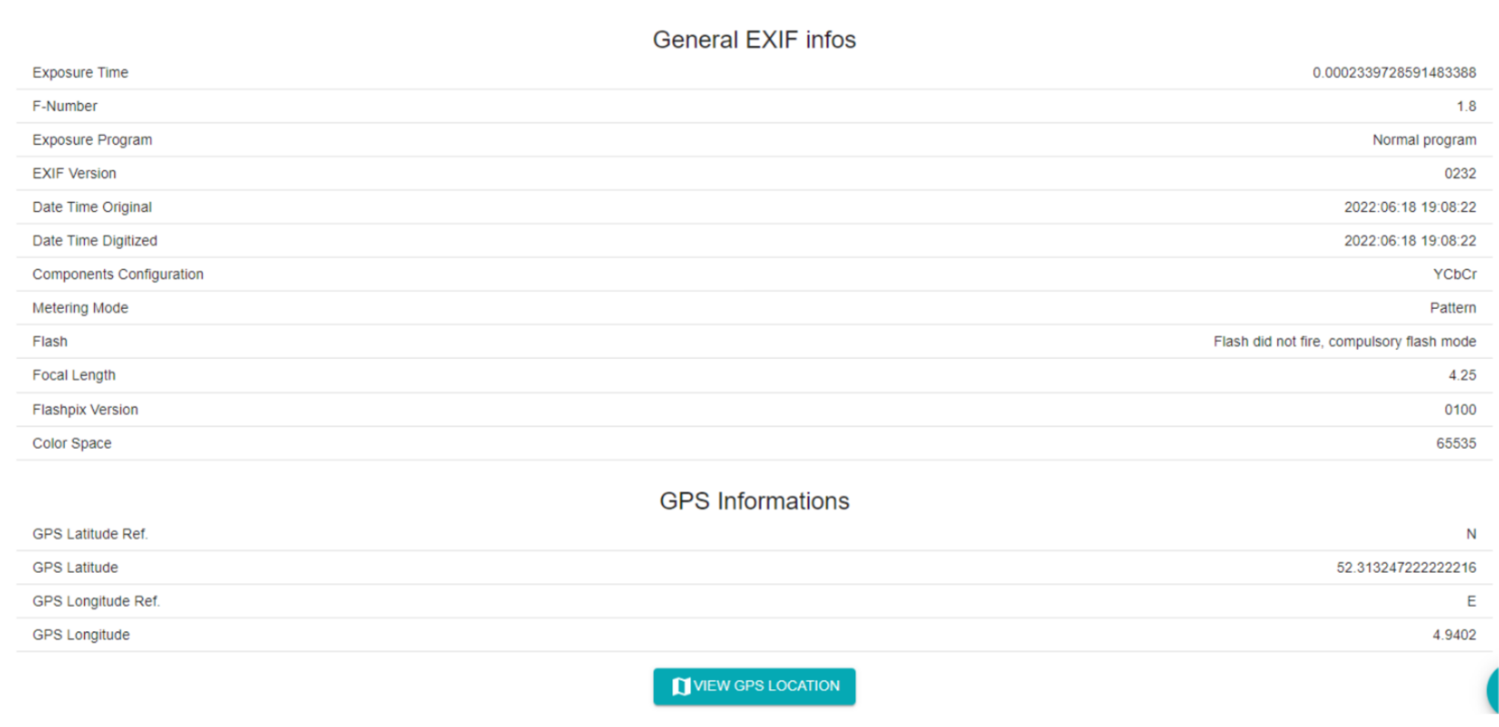Click the GPS Informations heading
Screen dimensions: 1499x727
[x=754, y=501]
